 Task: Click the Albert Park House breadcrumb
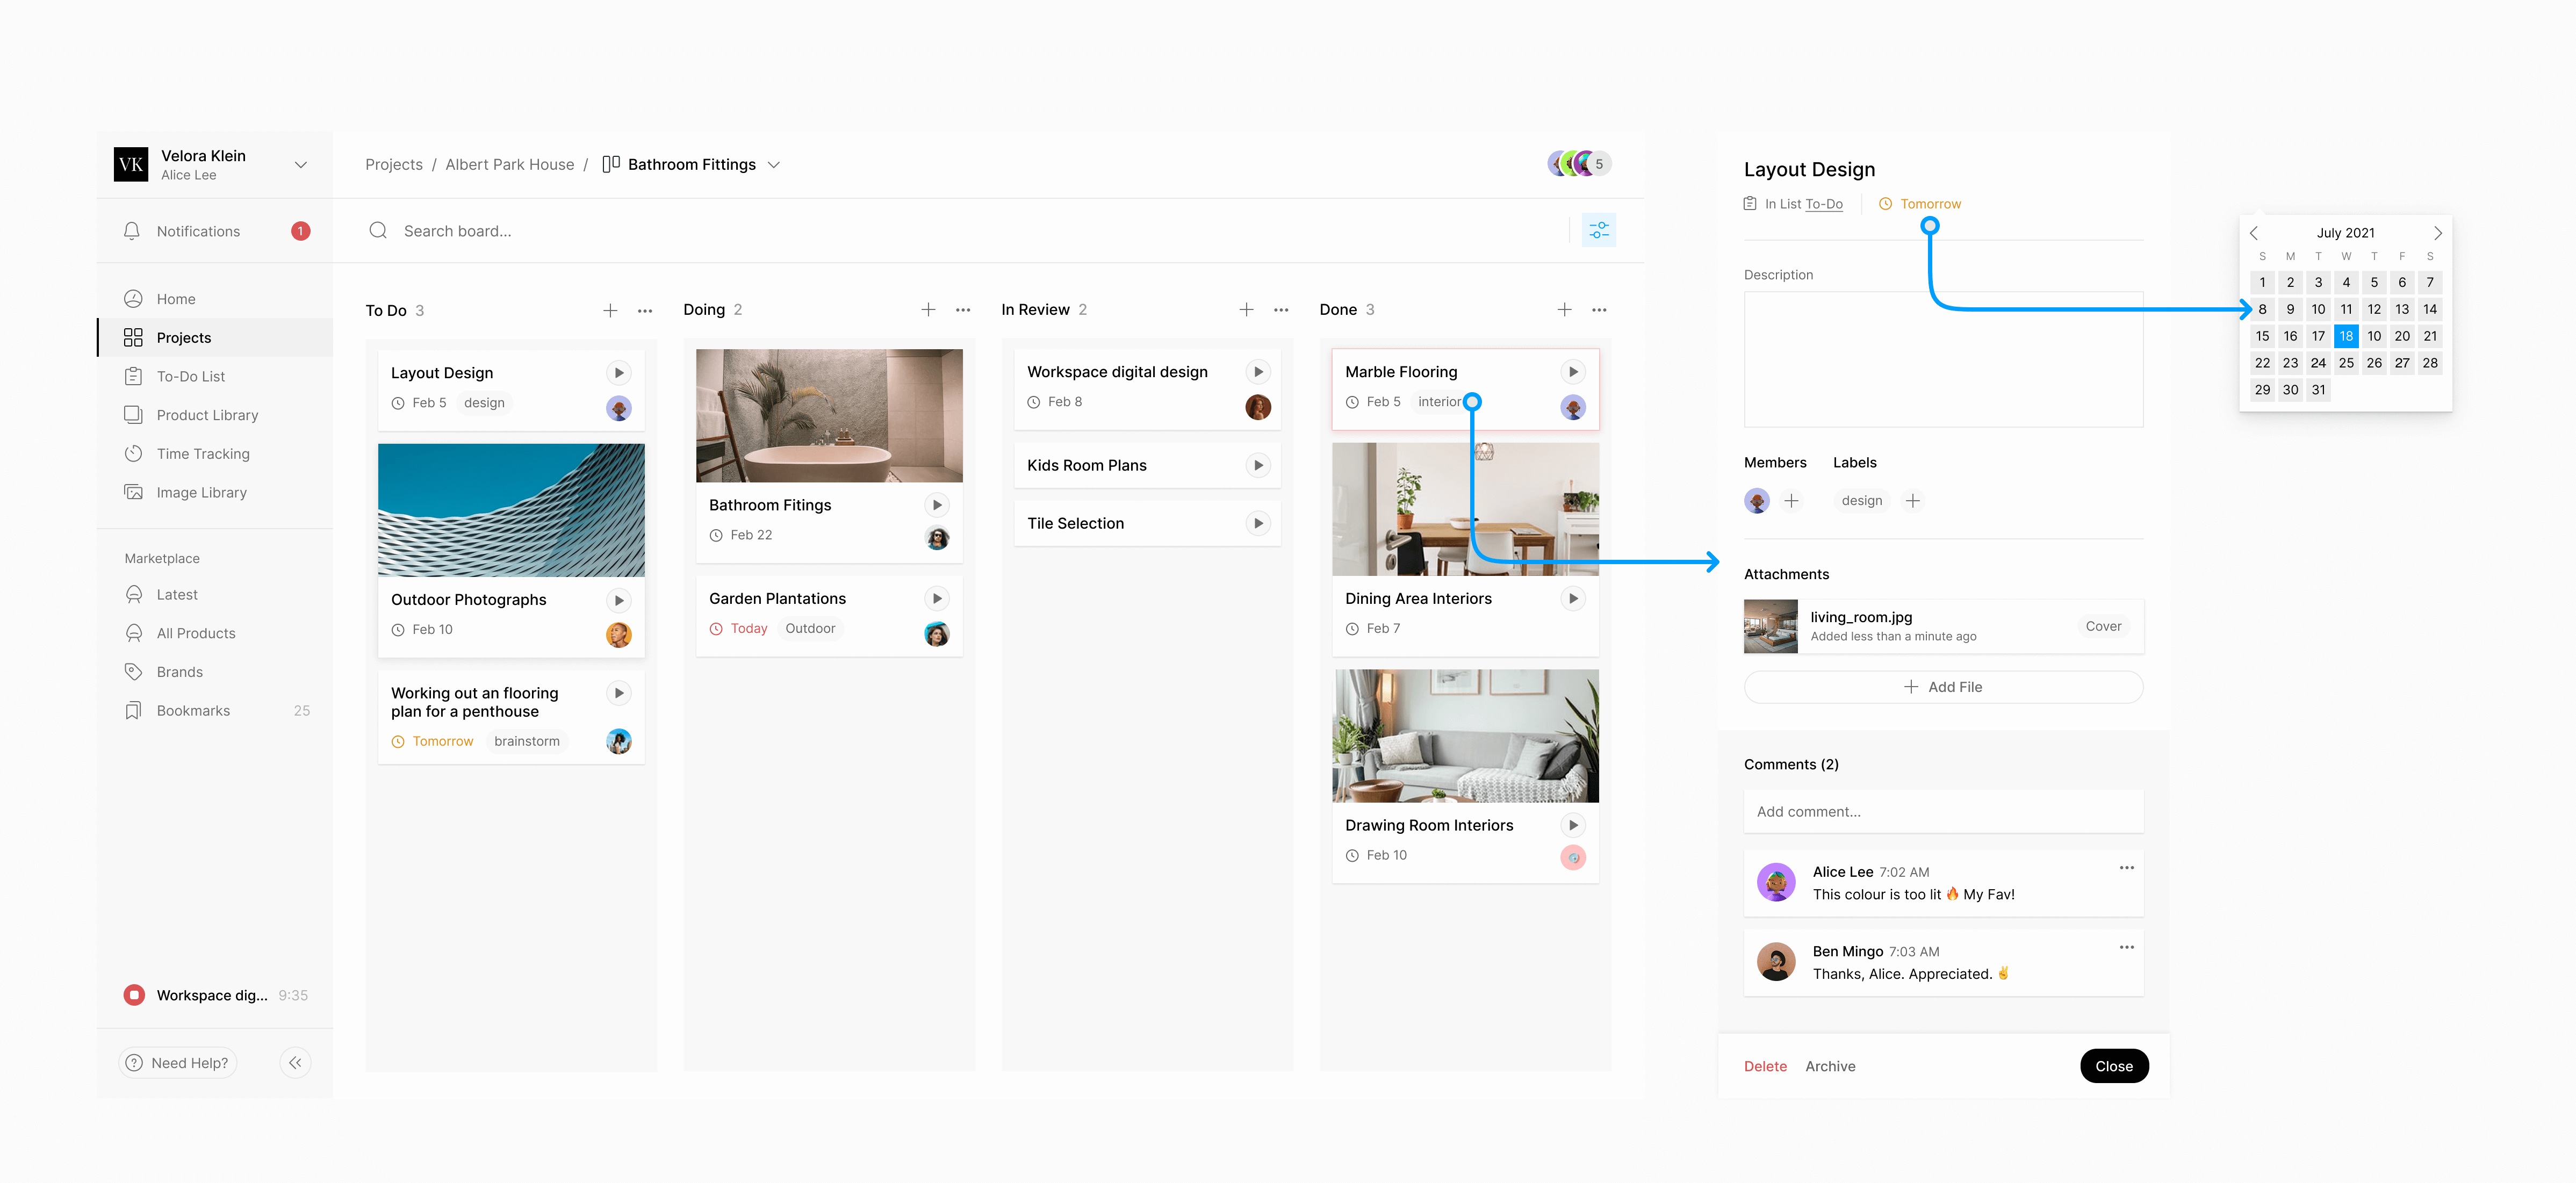(510, 164)
